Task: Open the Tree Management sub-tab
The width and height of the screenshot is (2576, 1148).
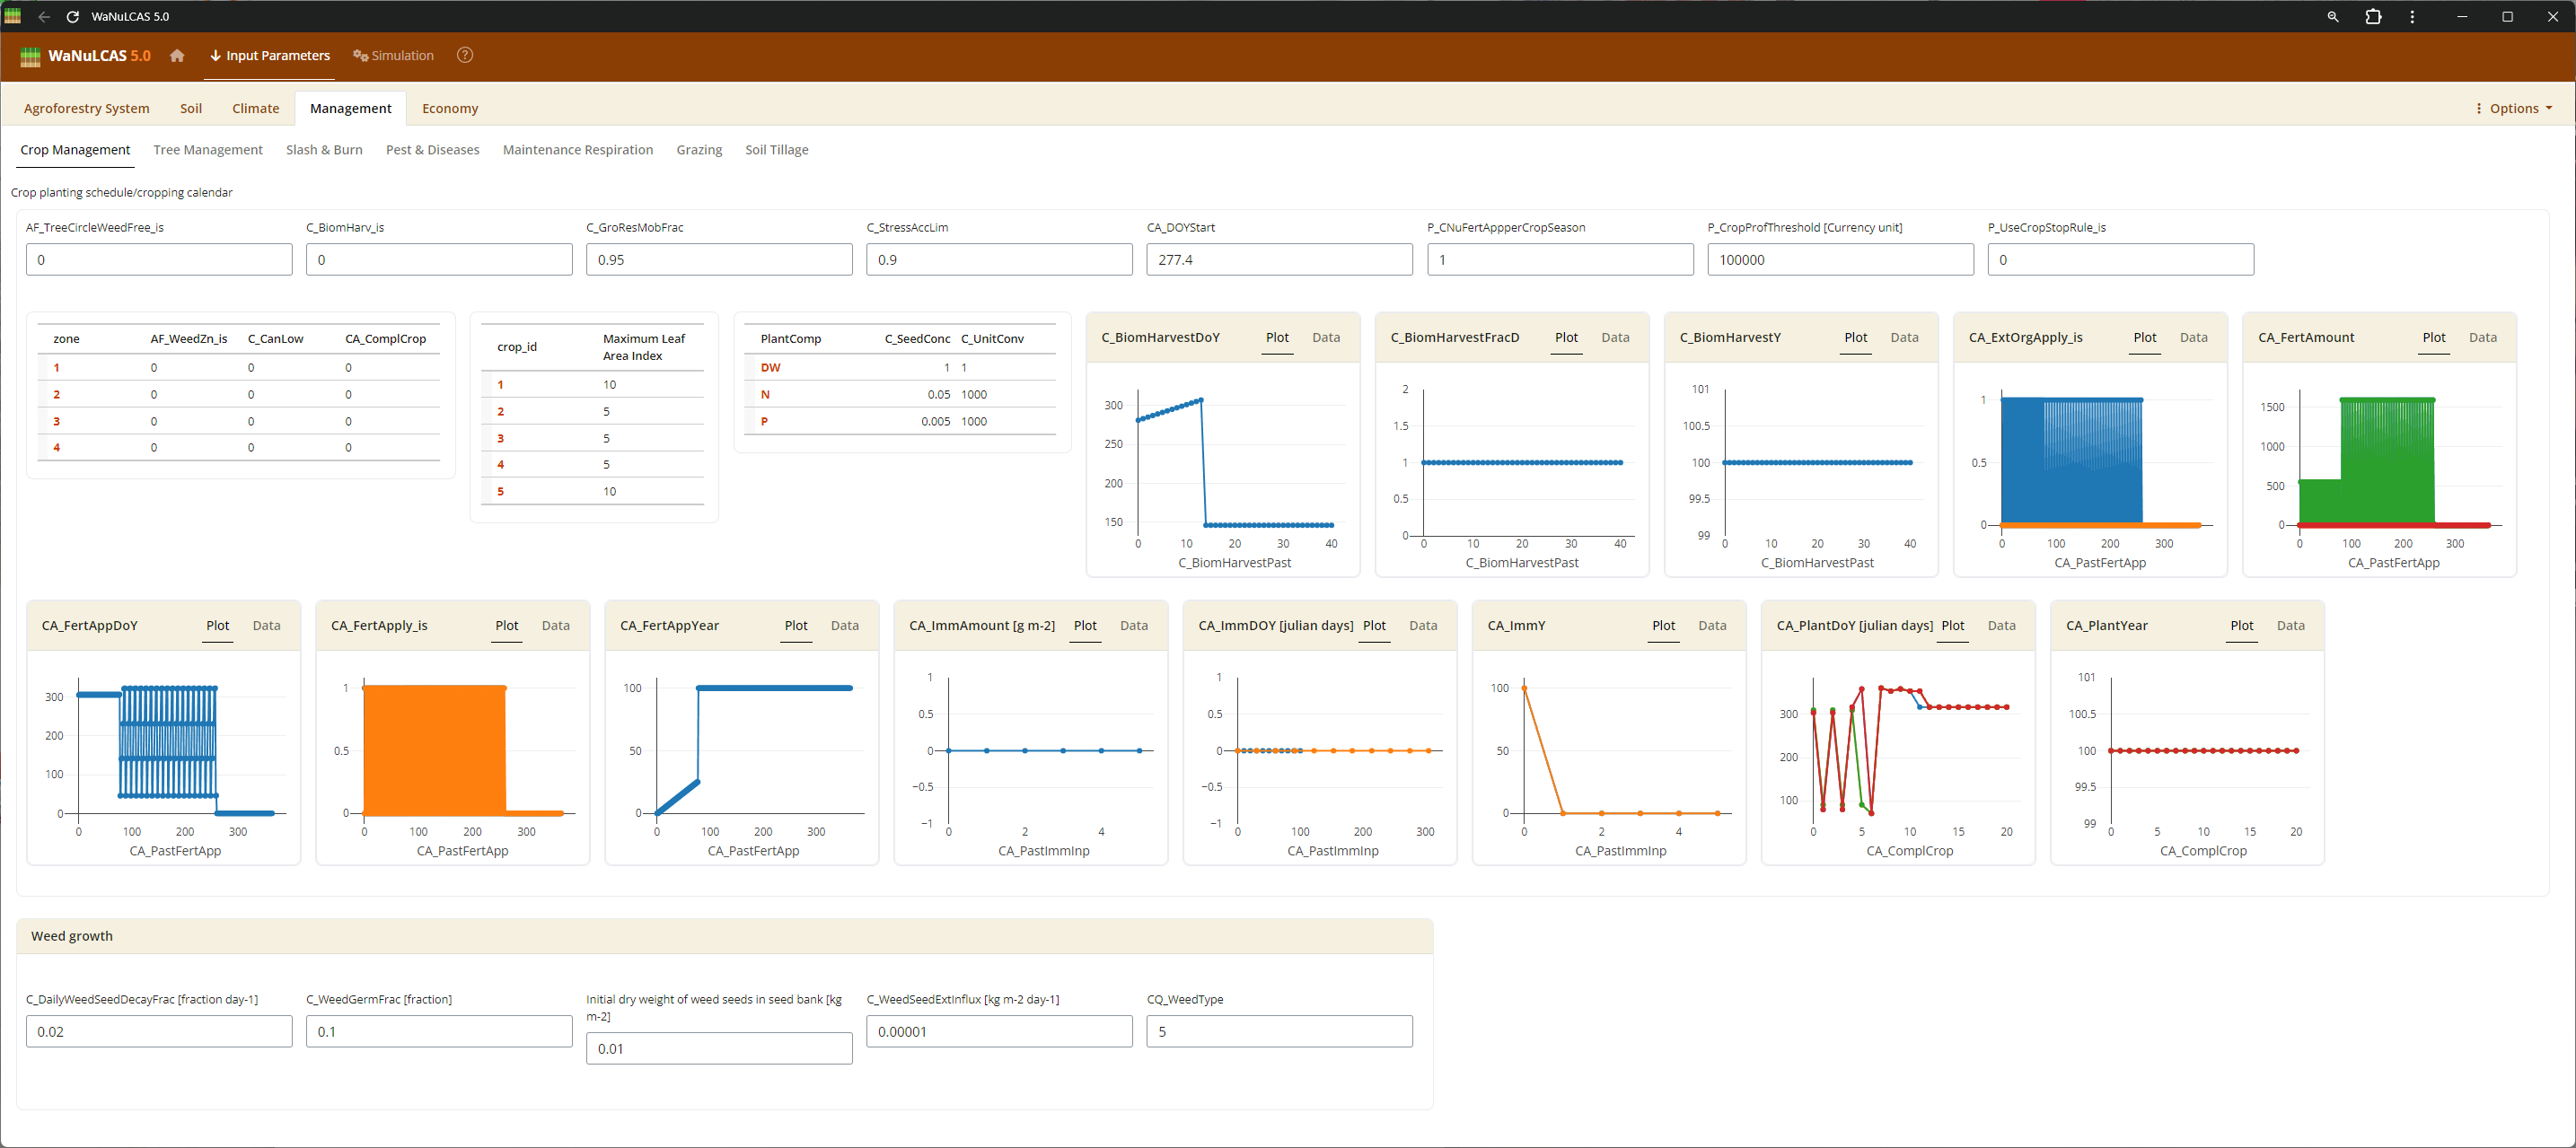Action: pyautogui.click(x=208, y=150)
